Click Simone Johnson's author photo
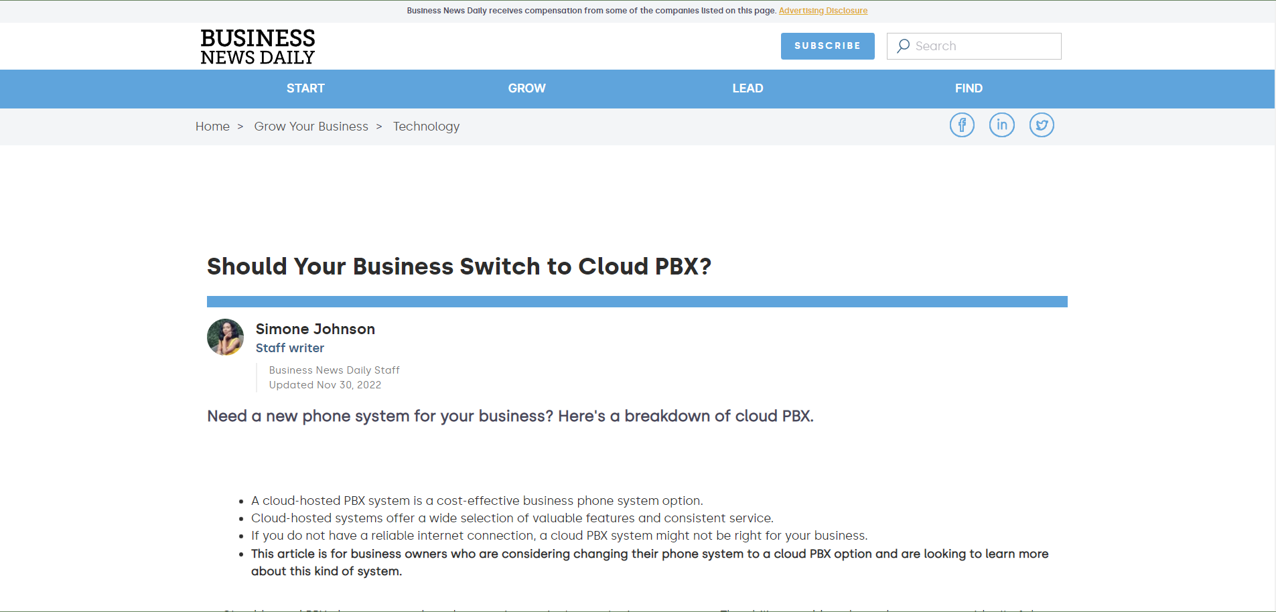Screen dimensions: 1276x612 coord(225,337)
